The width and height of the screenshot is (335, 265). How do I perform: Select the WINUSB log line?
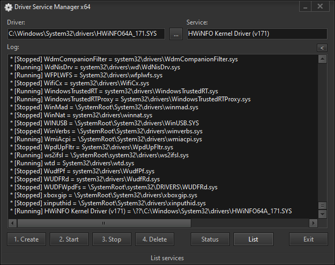[105, 123]
